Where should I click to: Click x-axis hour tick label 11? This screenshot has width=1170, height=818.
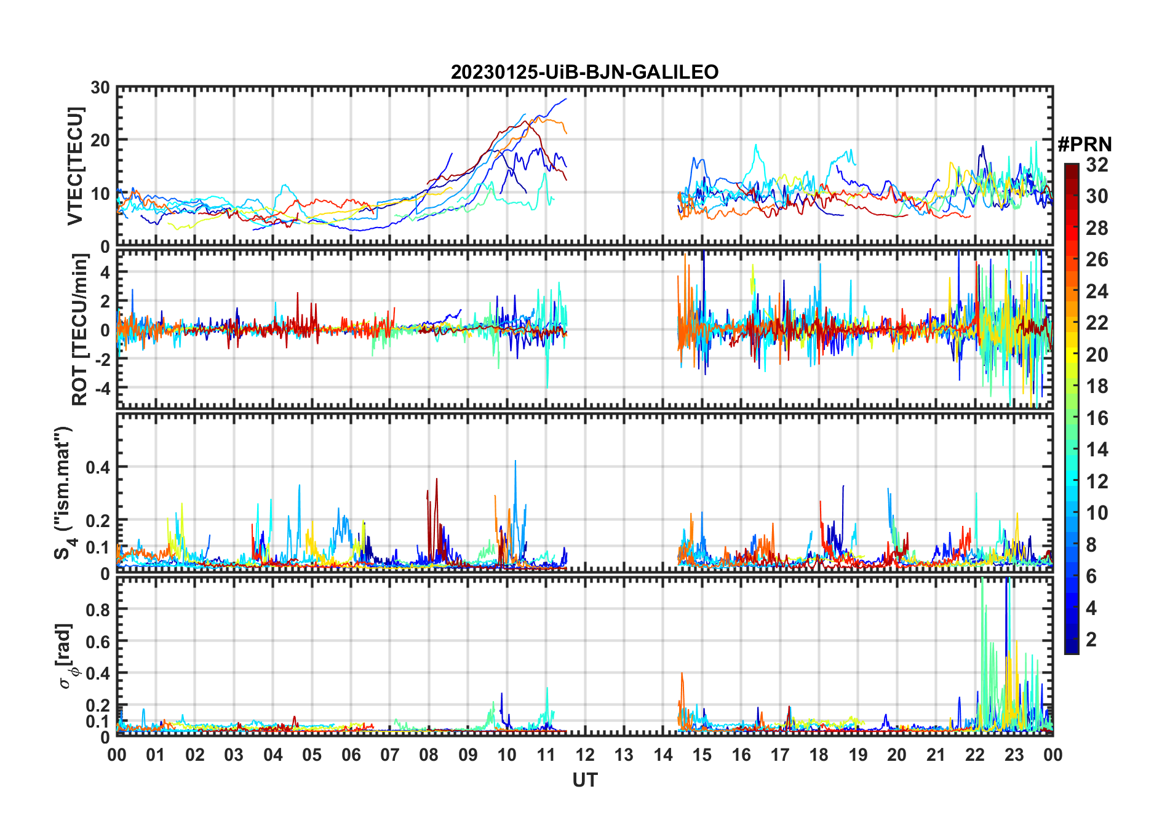[546, 755]
